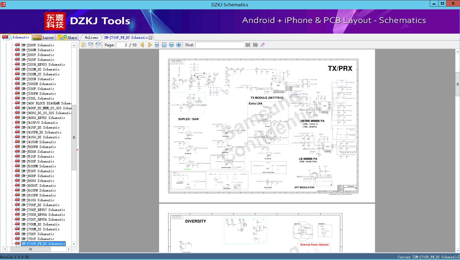
Task: Open SM-J260F Schematic in the list
Action: click(x=38, y=45)
